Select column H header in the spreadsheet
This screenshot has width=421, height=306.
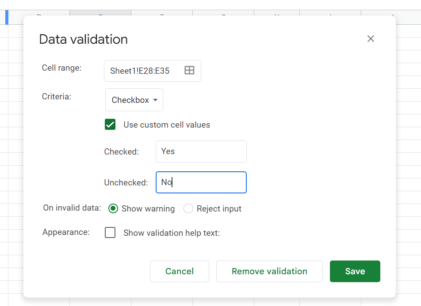[x=276, y=14]
